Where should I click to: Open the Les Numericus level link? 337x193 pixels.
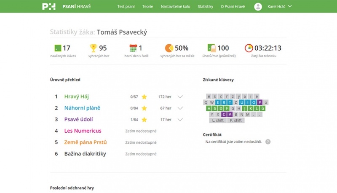[83, 131]
